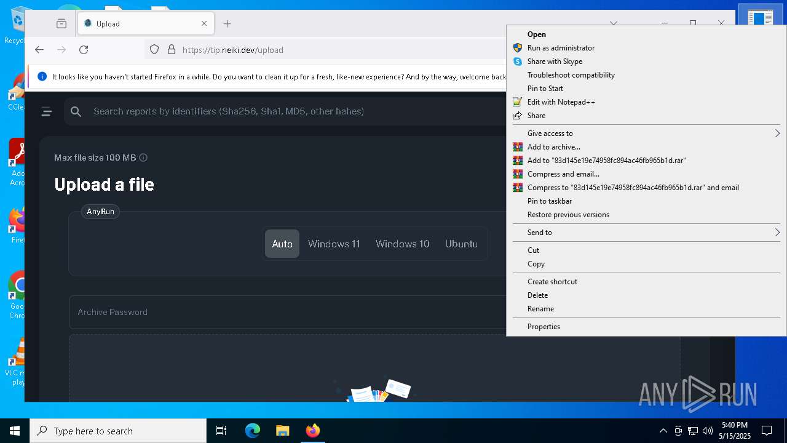Click the Share context menu entry
The width and height of the screenshot is (787, 443).
point(646,116)
